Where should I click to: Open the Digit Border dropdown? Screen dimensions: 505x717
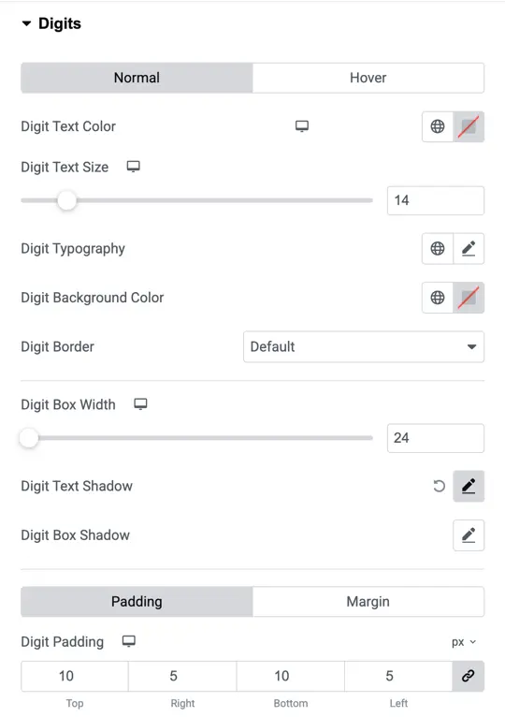coord(364,346)
